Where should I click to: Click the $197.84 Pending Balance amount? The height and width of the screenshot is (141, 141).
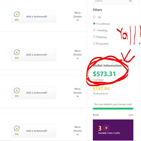pos(101,89)
